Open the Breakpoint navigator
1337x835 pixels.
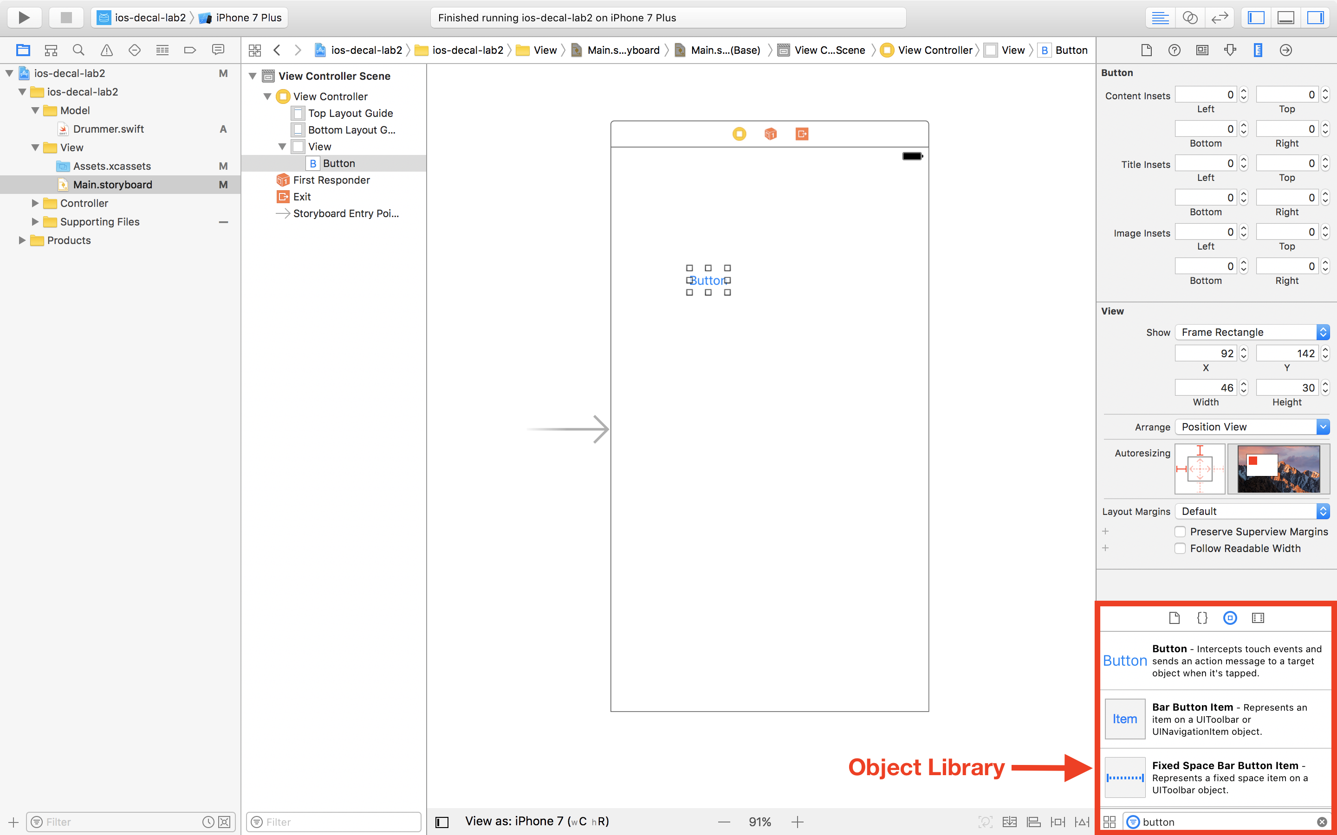[x=190, y=50]
